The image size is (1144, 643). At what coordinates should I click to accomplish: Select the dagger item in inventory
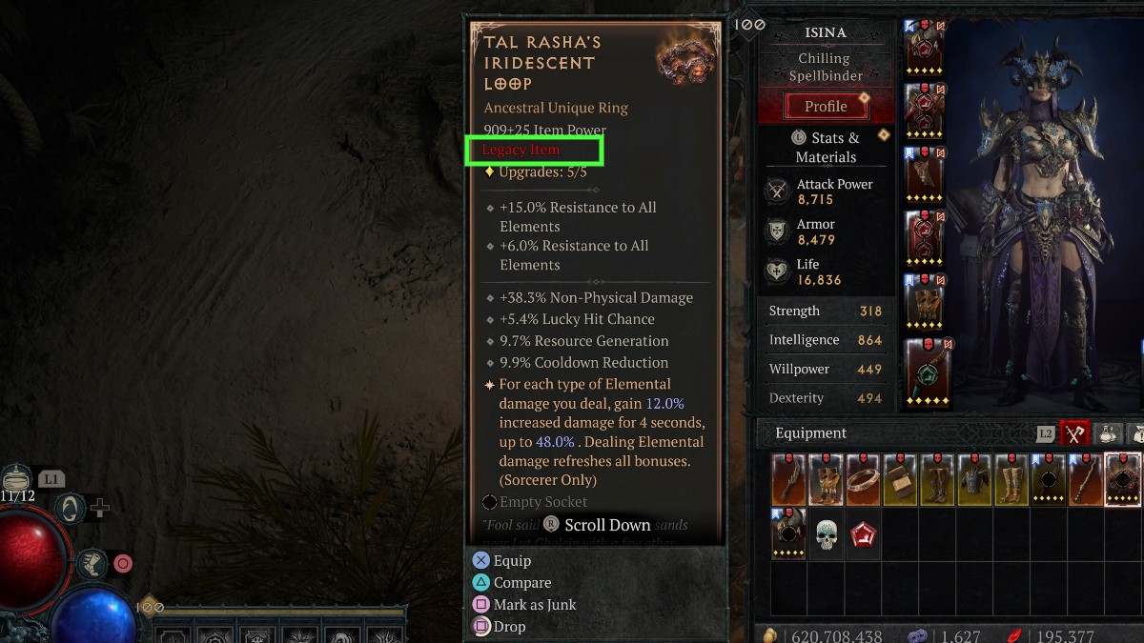click(789, 479)
